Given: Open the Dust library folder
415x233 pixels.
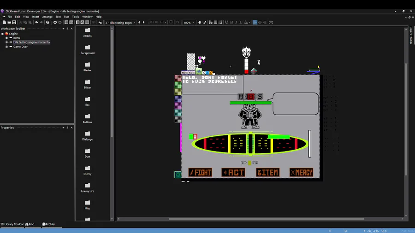Looking at the screenshot, I should [x=87, y=153].
